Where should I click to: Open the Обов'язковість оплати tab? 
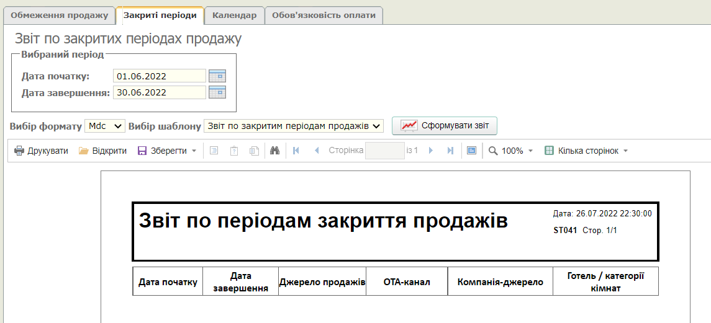tap(324, 15)
